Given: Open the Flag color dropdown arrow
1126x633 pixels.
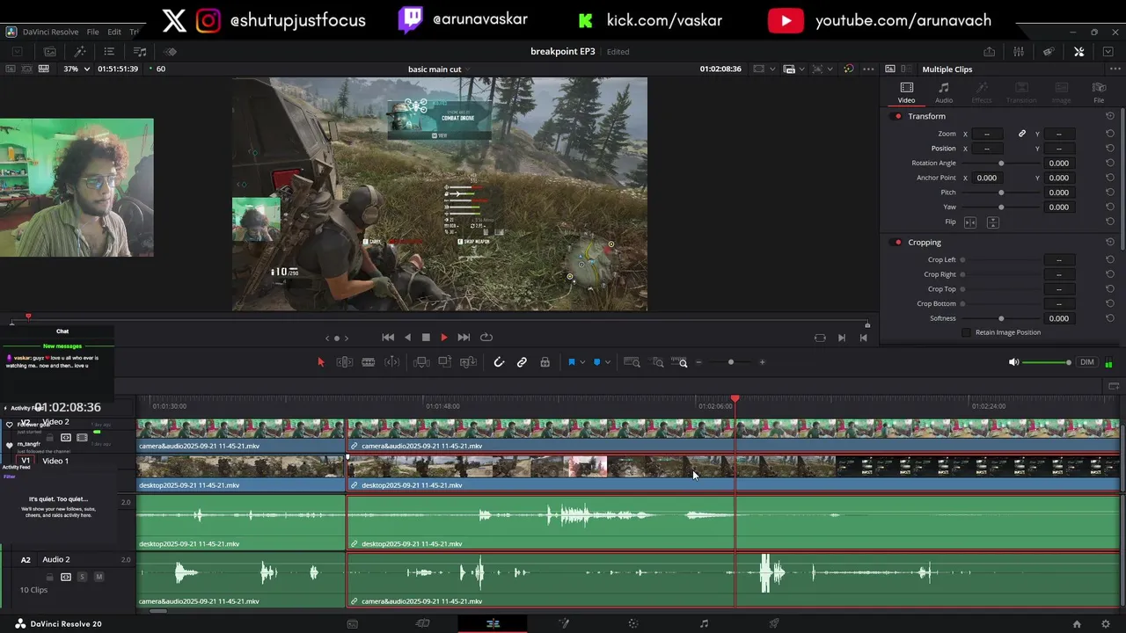Looking at the screenshot, I should click(581, 362).
